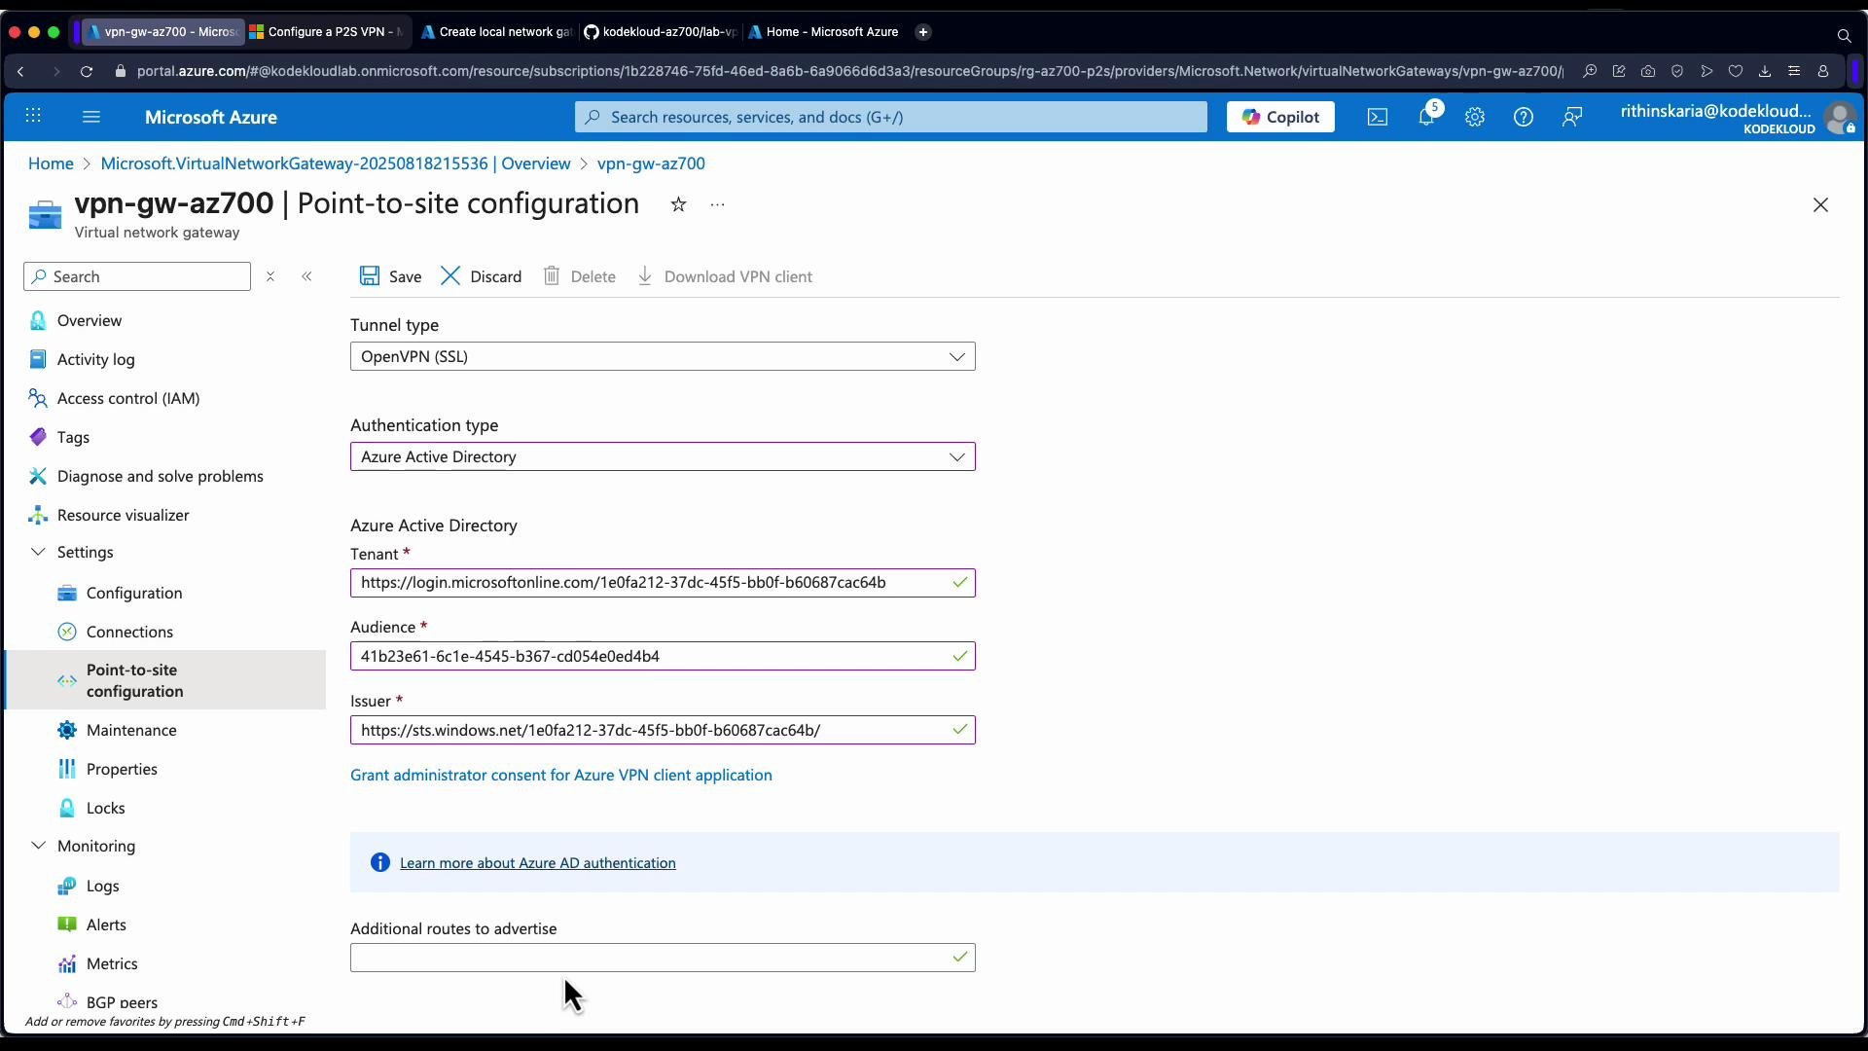The width and height of the screenshot is (1868, 1051).
Task: Click the Tenant URL input field
Action: click(663, 582)
